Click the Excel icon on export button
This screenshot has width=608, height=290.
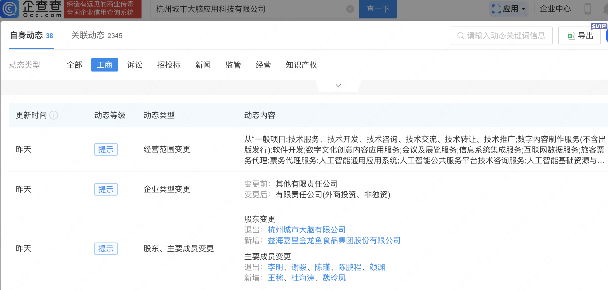pyautogui.click(x=571, y=36)
